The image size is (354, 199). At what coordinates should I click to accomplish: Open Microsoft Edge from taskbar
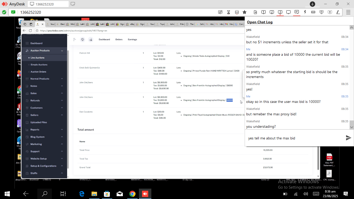[x=82, y=194]
